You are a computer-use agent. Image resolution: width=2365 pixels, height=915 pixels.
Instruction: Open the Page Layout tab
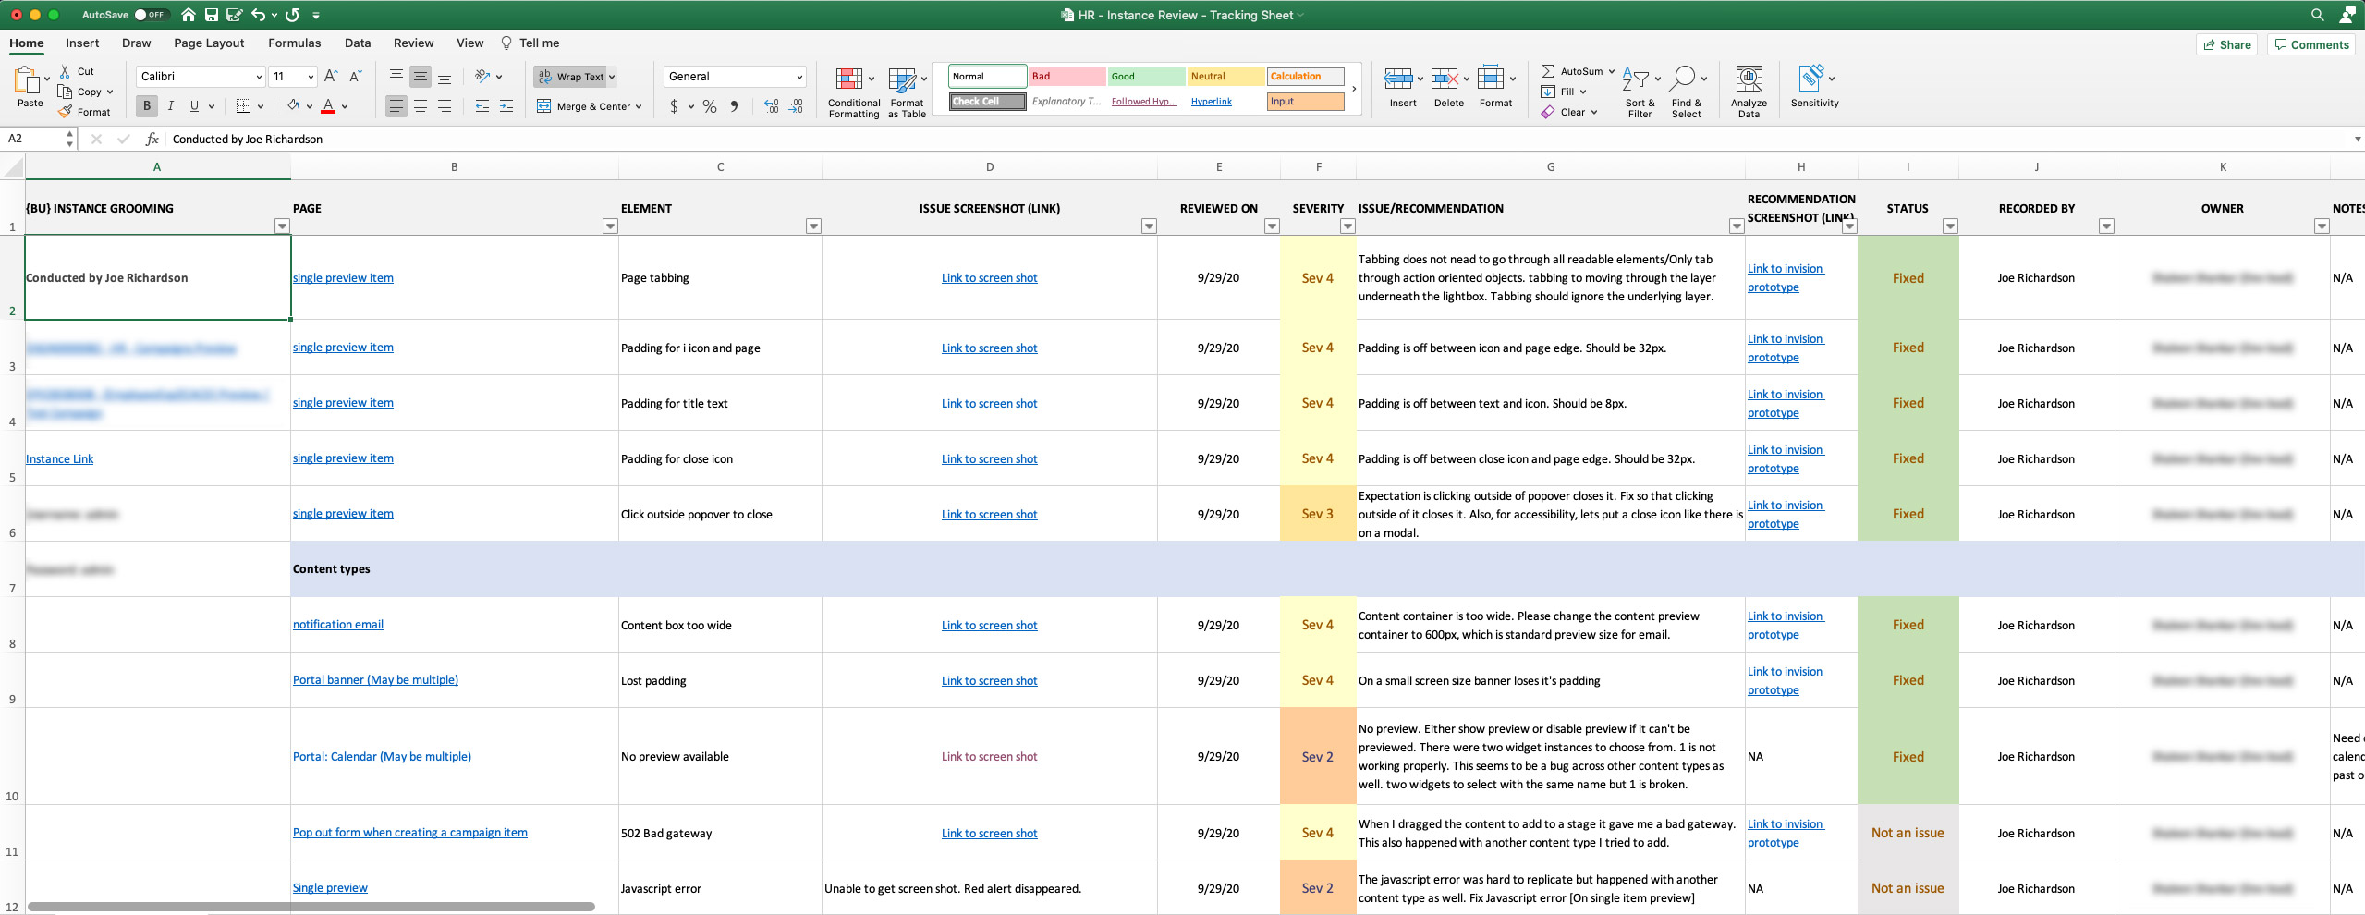[x=209, y=43]
